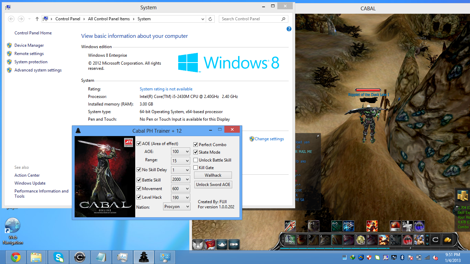Screen dimensions: 470x264
Task: Open the Notepad taskbar icon
Action: pos(101,257)
